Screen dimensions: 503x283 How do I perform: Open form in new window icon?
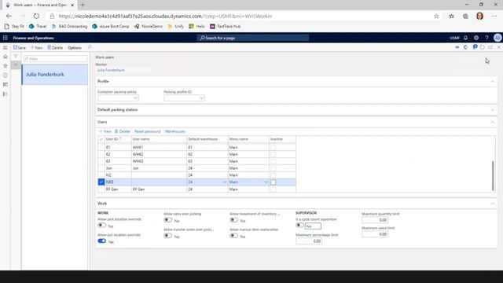[x=490, y=47]
